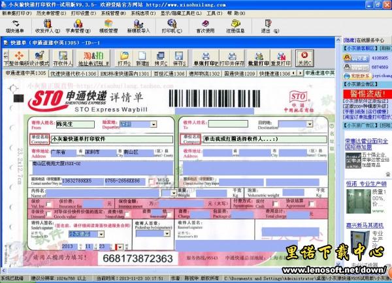This screenshot has height=283, width=392.
Task: Click the red 警惕盗版! banner
Action: (367, 94)
